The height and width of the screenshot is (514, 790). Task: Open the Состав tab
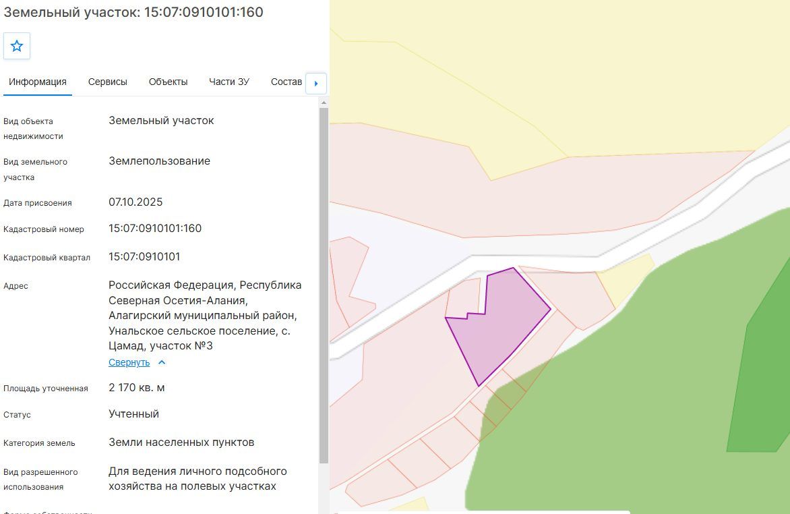pyautogui.click(x=286, y=82)
